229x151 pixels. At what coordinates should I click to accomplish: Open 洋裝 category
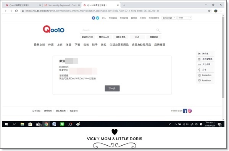[68, 45]
